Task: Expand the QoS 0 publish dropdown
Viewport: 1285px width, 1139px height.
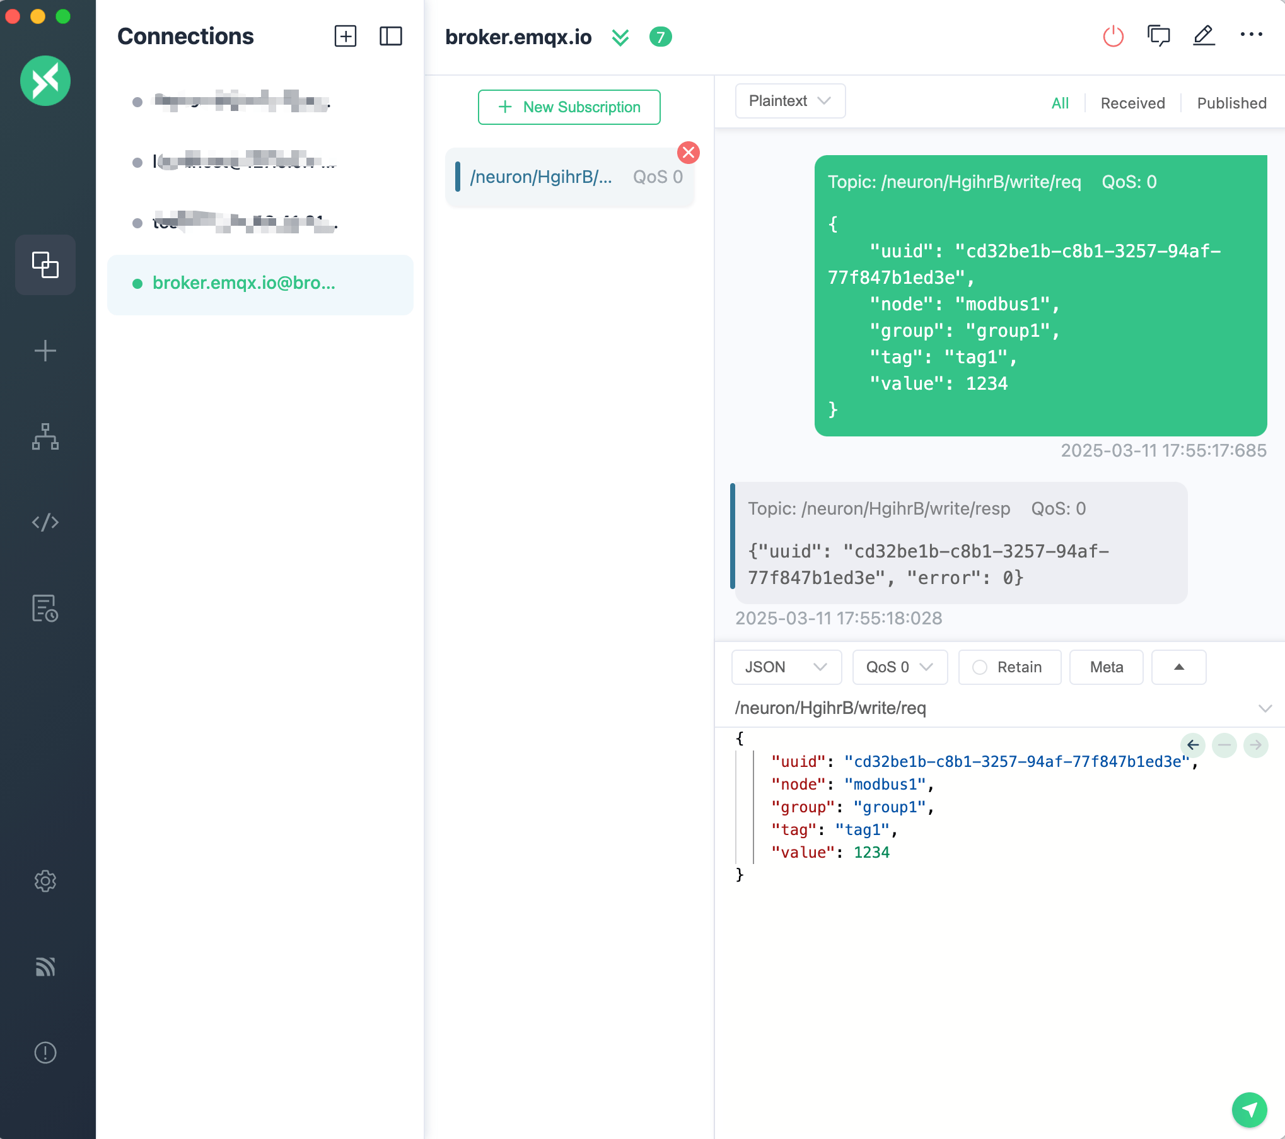Action: [x=899, y=667]
